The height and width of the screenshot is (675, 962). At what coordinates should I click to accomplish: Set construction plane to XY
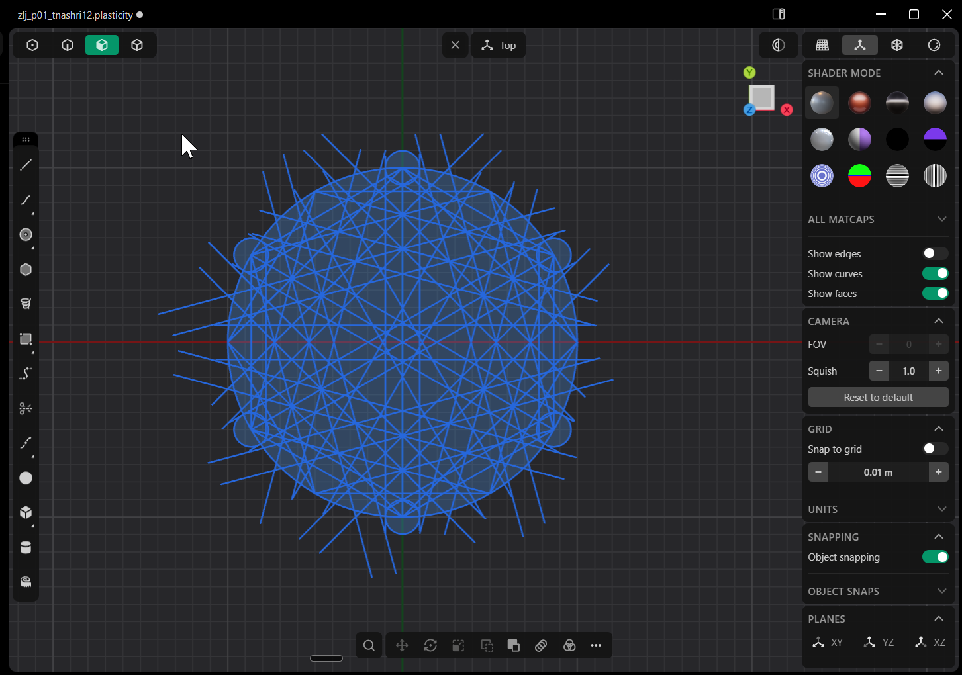click(828, 642)
